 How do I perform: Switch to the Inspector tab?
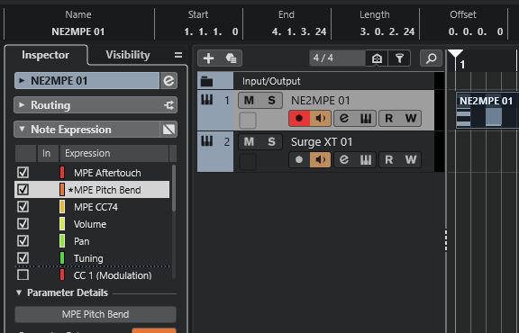(46, 55)
